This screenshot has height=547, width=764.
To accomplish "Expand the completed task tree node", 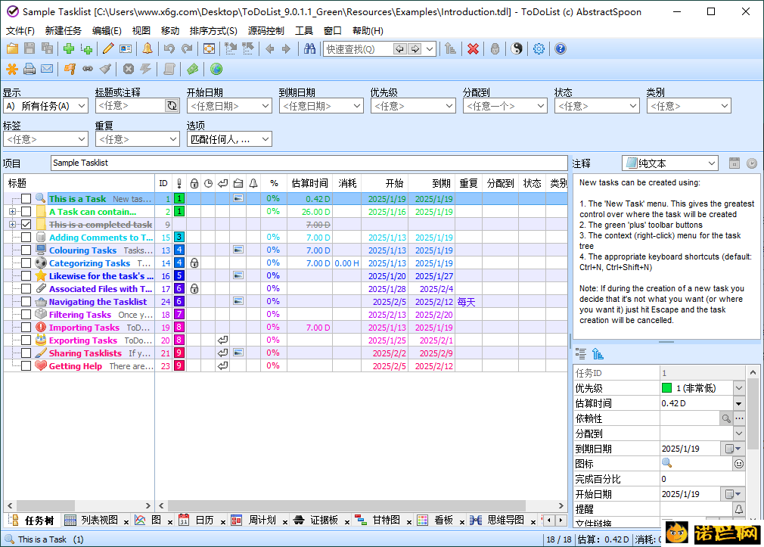I will pyautogui.click(x=12, y=224).
